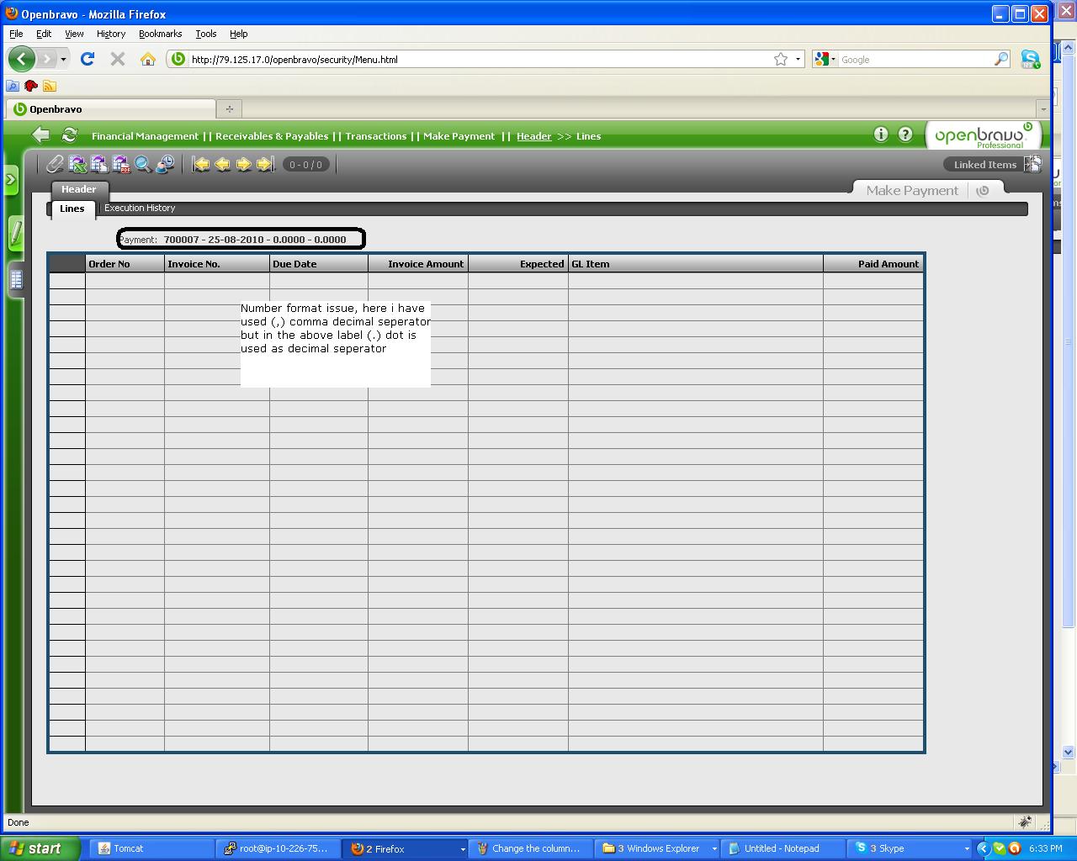Screen dimensions: 1077x861
Task: Click the Make Payment window tab
Action: point(912,191)
